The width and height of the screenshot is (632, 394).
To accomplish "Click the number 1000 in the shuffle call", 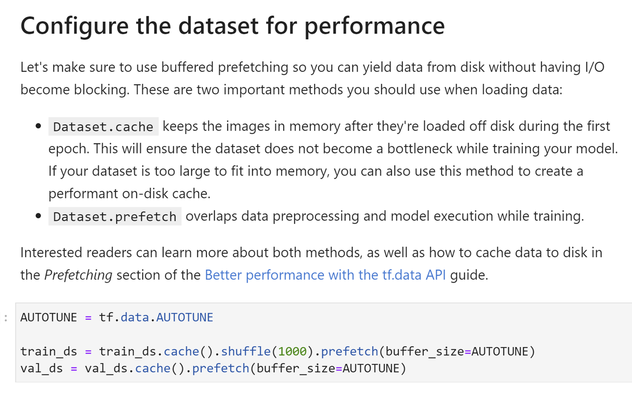I will coord(292,351).
